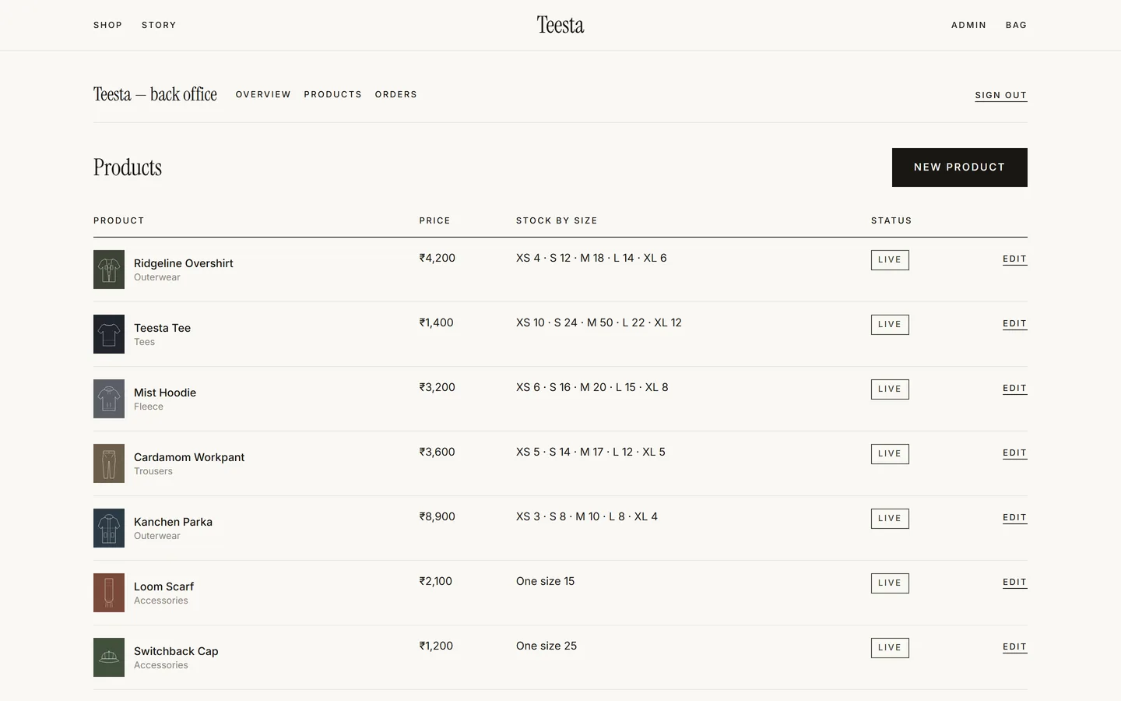Select the Loom Scarf product name
Image resolution: width=1121 pixels, height=701 pixels.
pos(163,587)
